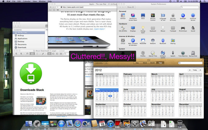Open Address Book icon in Dock

pos(94,124)
